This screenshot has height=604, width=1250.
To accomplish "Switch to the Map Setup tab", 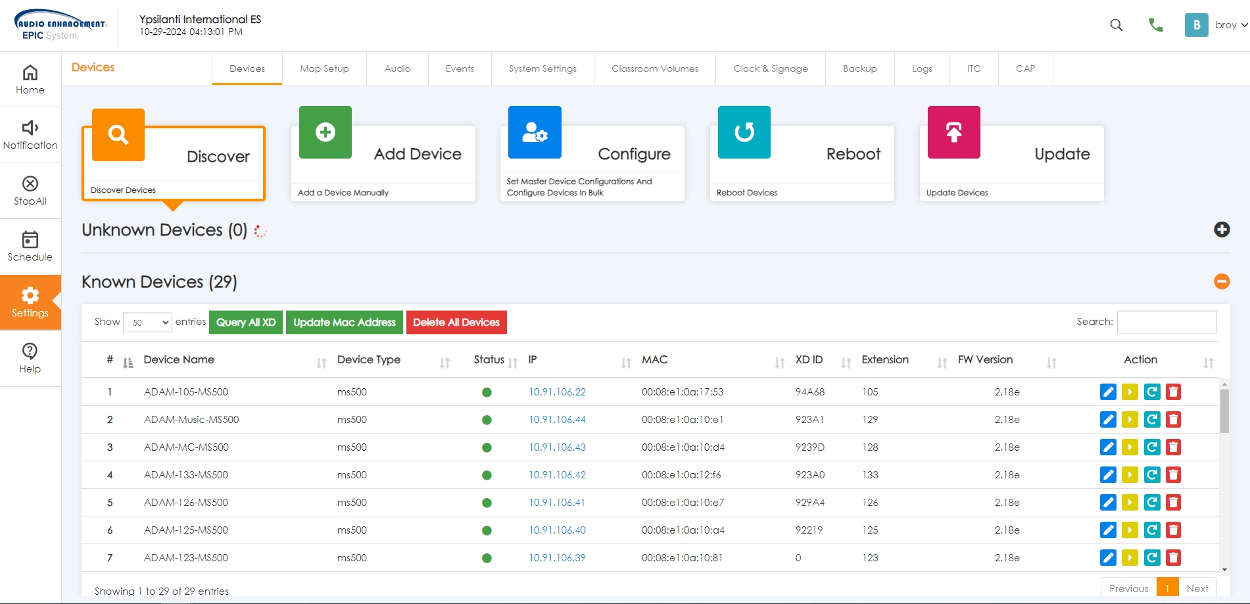I will [324, 68].
